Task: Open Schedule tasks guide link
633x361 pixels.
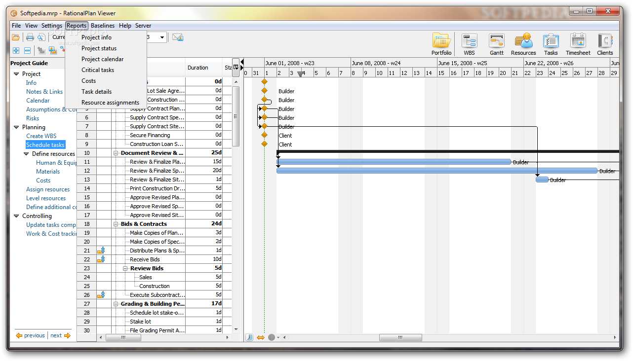Action: pyautogui.click(x=45, y=145)
